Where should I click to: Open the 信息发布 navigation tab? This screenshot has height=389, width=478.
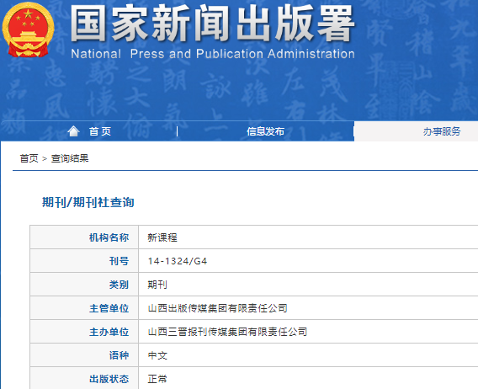click(x=265, y=131)
